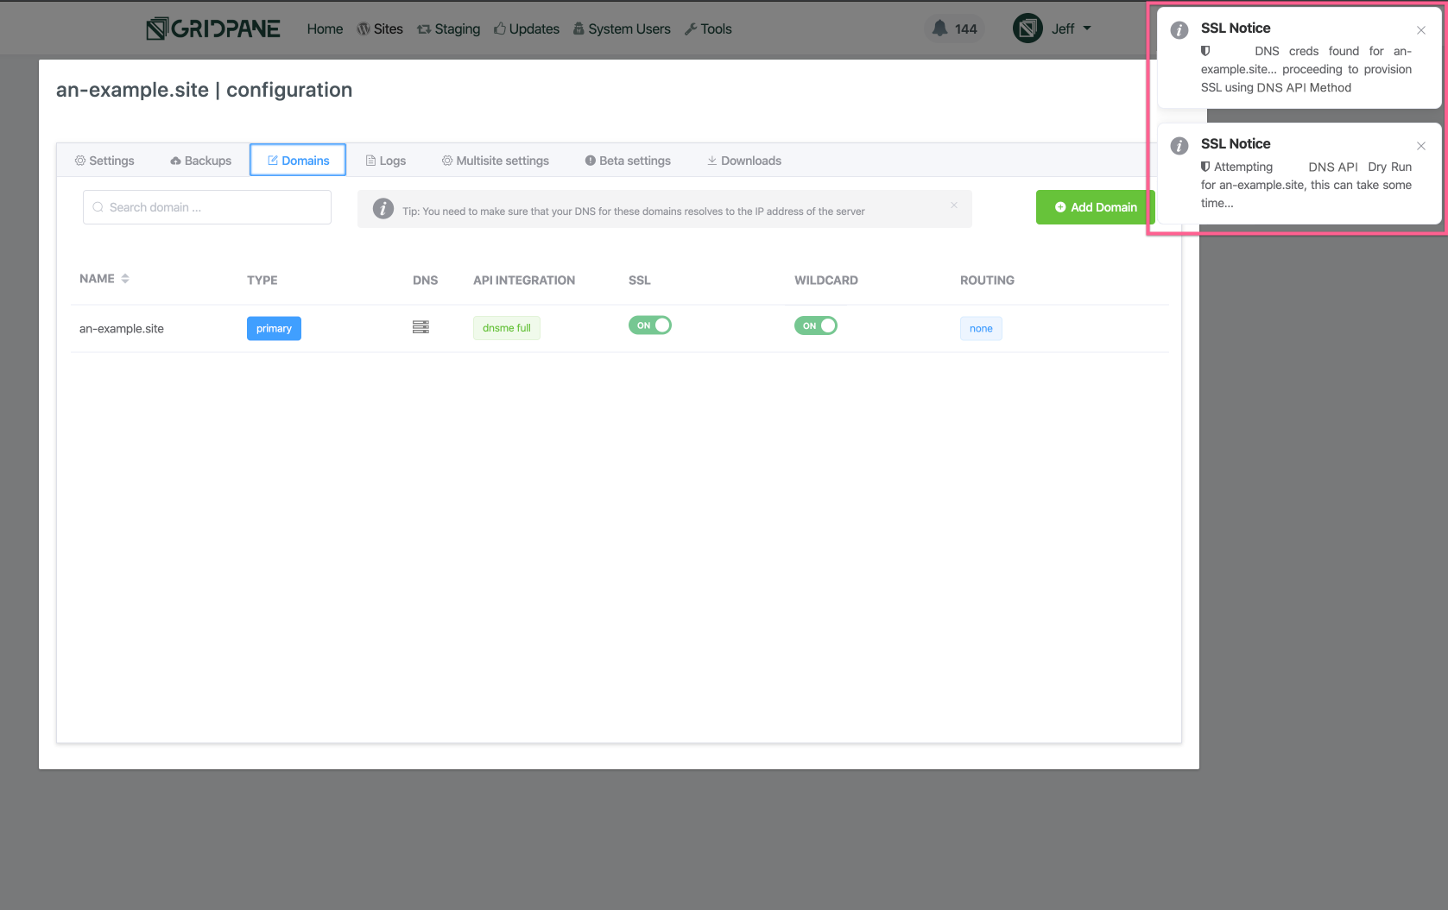Click the primary type badge

[x=274, y=328]
